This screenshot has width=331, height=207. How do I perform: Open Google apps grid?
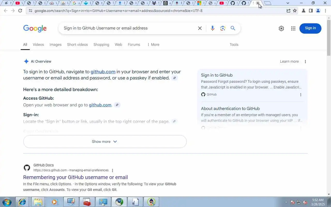[293, 28]
